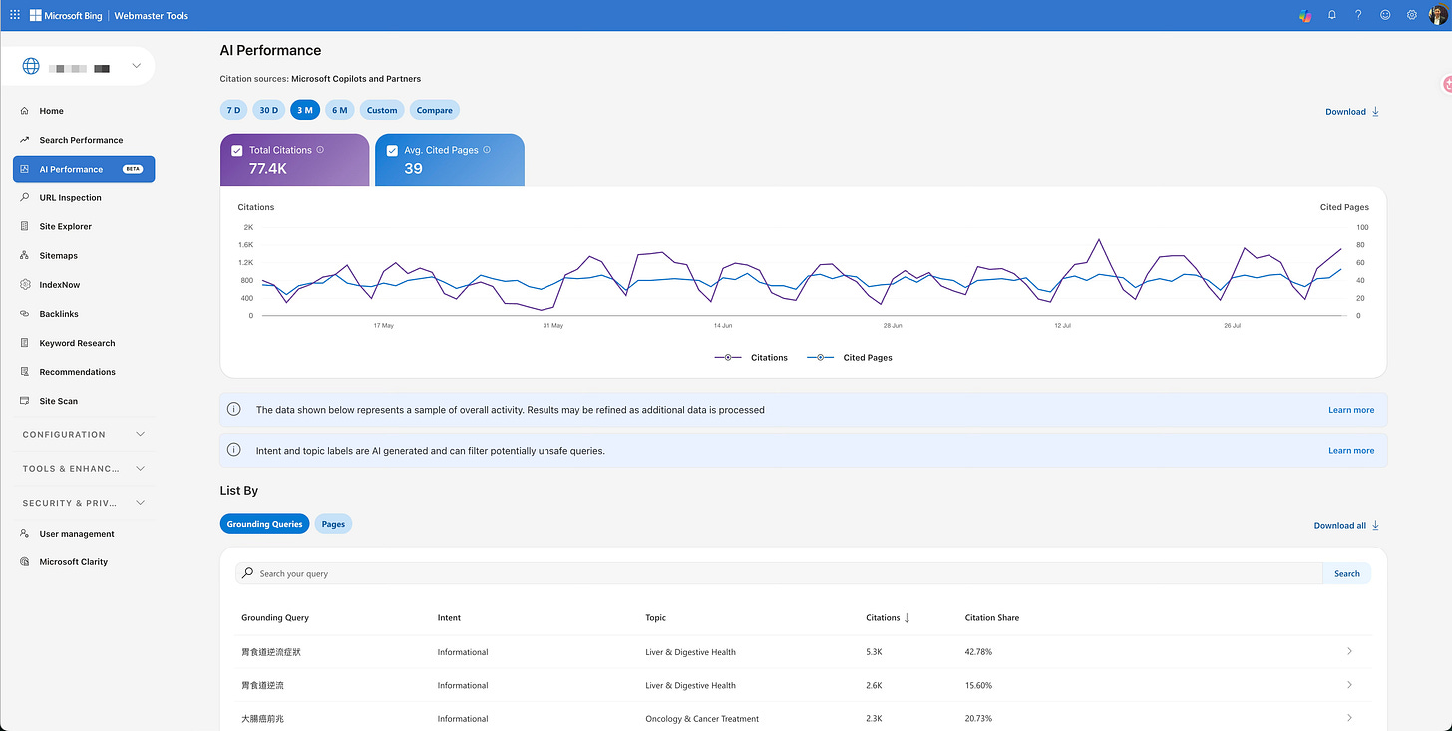
Task: Click the Microsoft Bing logo
Action: pos(68,15)
